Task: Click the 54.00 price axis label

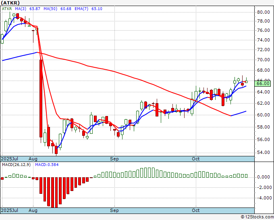Action: pos(264,152)
